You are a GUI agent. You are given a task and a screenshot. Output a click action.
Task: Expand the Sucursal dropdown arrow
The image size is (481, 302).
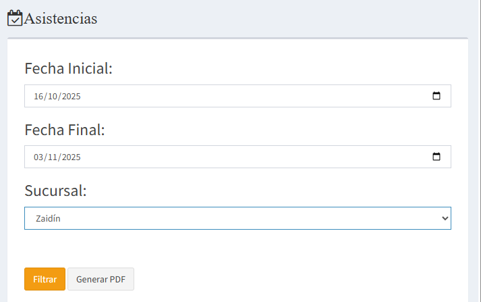click(x=444, y=218)
